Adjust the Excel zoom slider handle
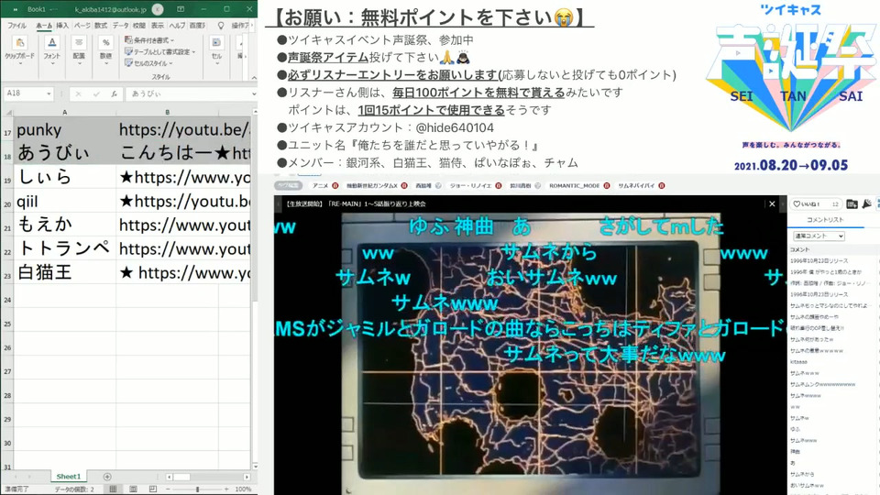Viewport: 880px width, 495px height. click(x=197, y=489)
